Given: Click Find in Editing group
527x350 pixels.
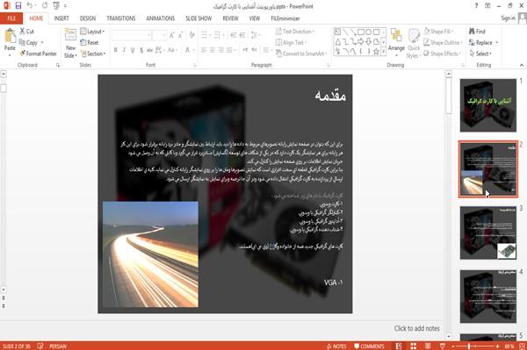Looking at the screenshot, I should (477, 32).
